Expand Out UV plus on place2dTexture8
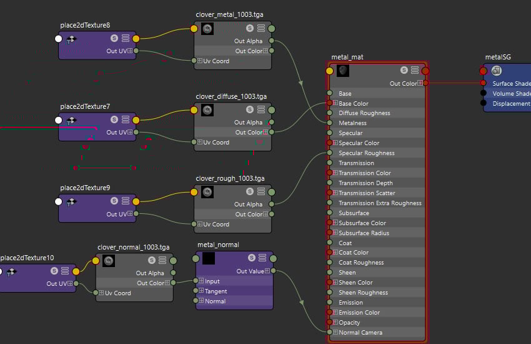Image resolution: width=531 pixels, height=344 pixels. click(x=130, y=51)
